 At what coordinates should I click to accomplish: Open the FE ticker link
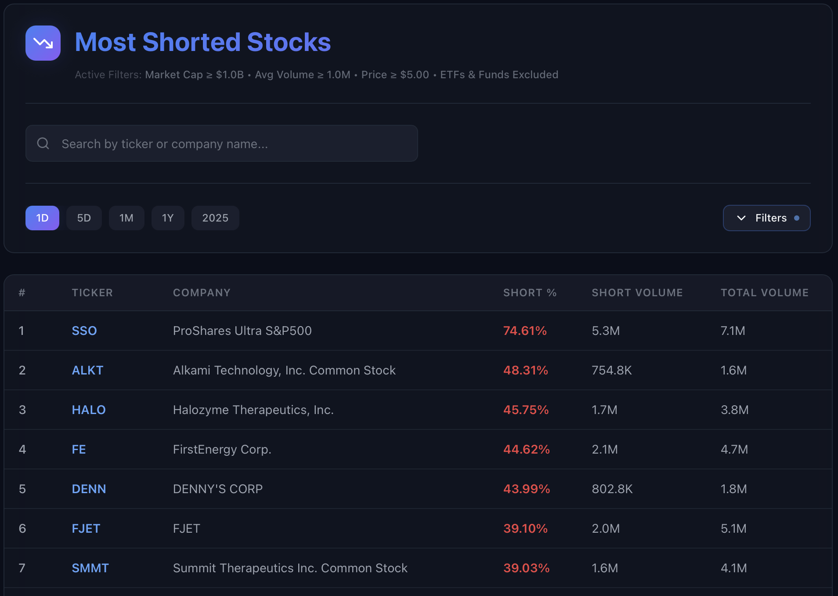point(79,449)
